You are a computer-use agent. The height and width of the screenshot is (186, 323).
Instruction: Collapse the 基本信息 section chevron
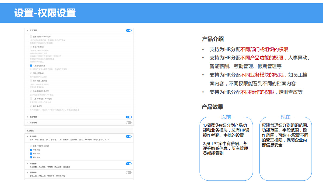pos(27,136)
